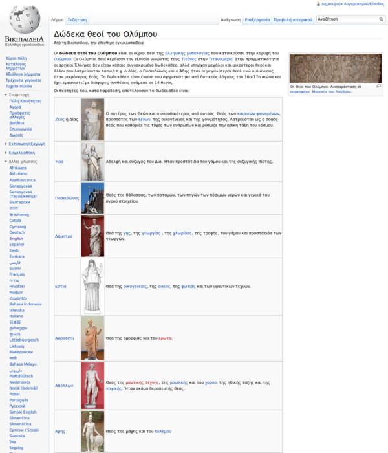Open the red μαντικής τέχνης link

click(142, 382)
